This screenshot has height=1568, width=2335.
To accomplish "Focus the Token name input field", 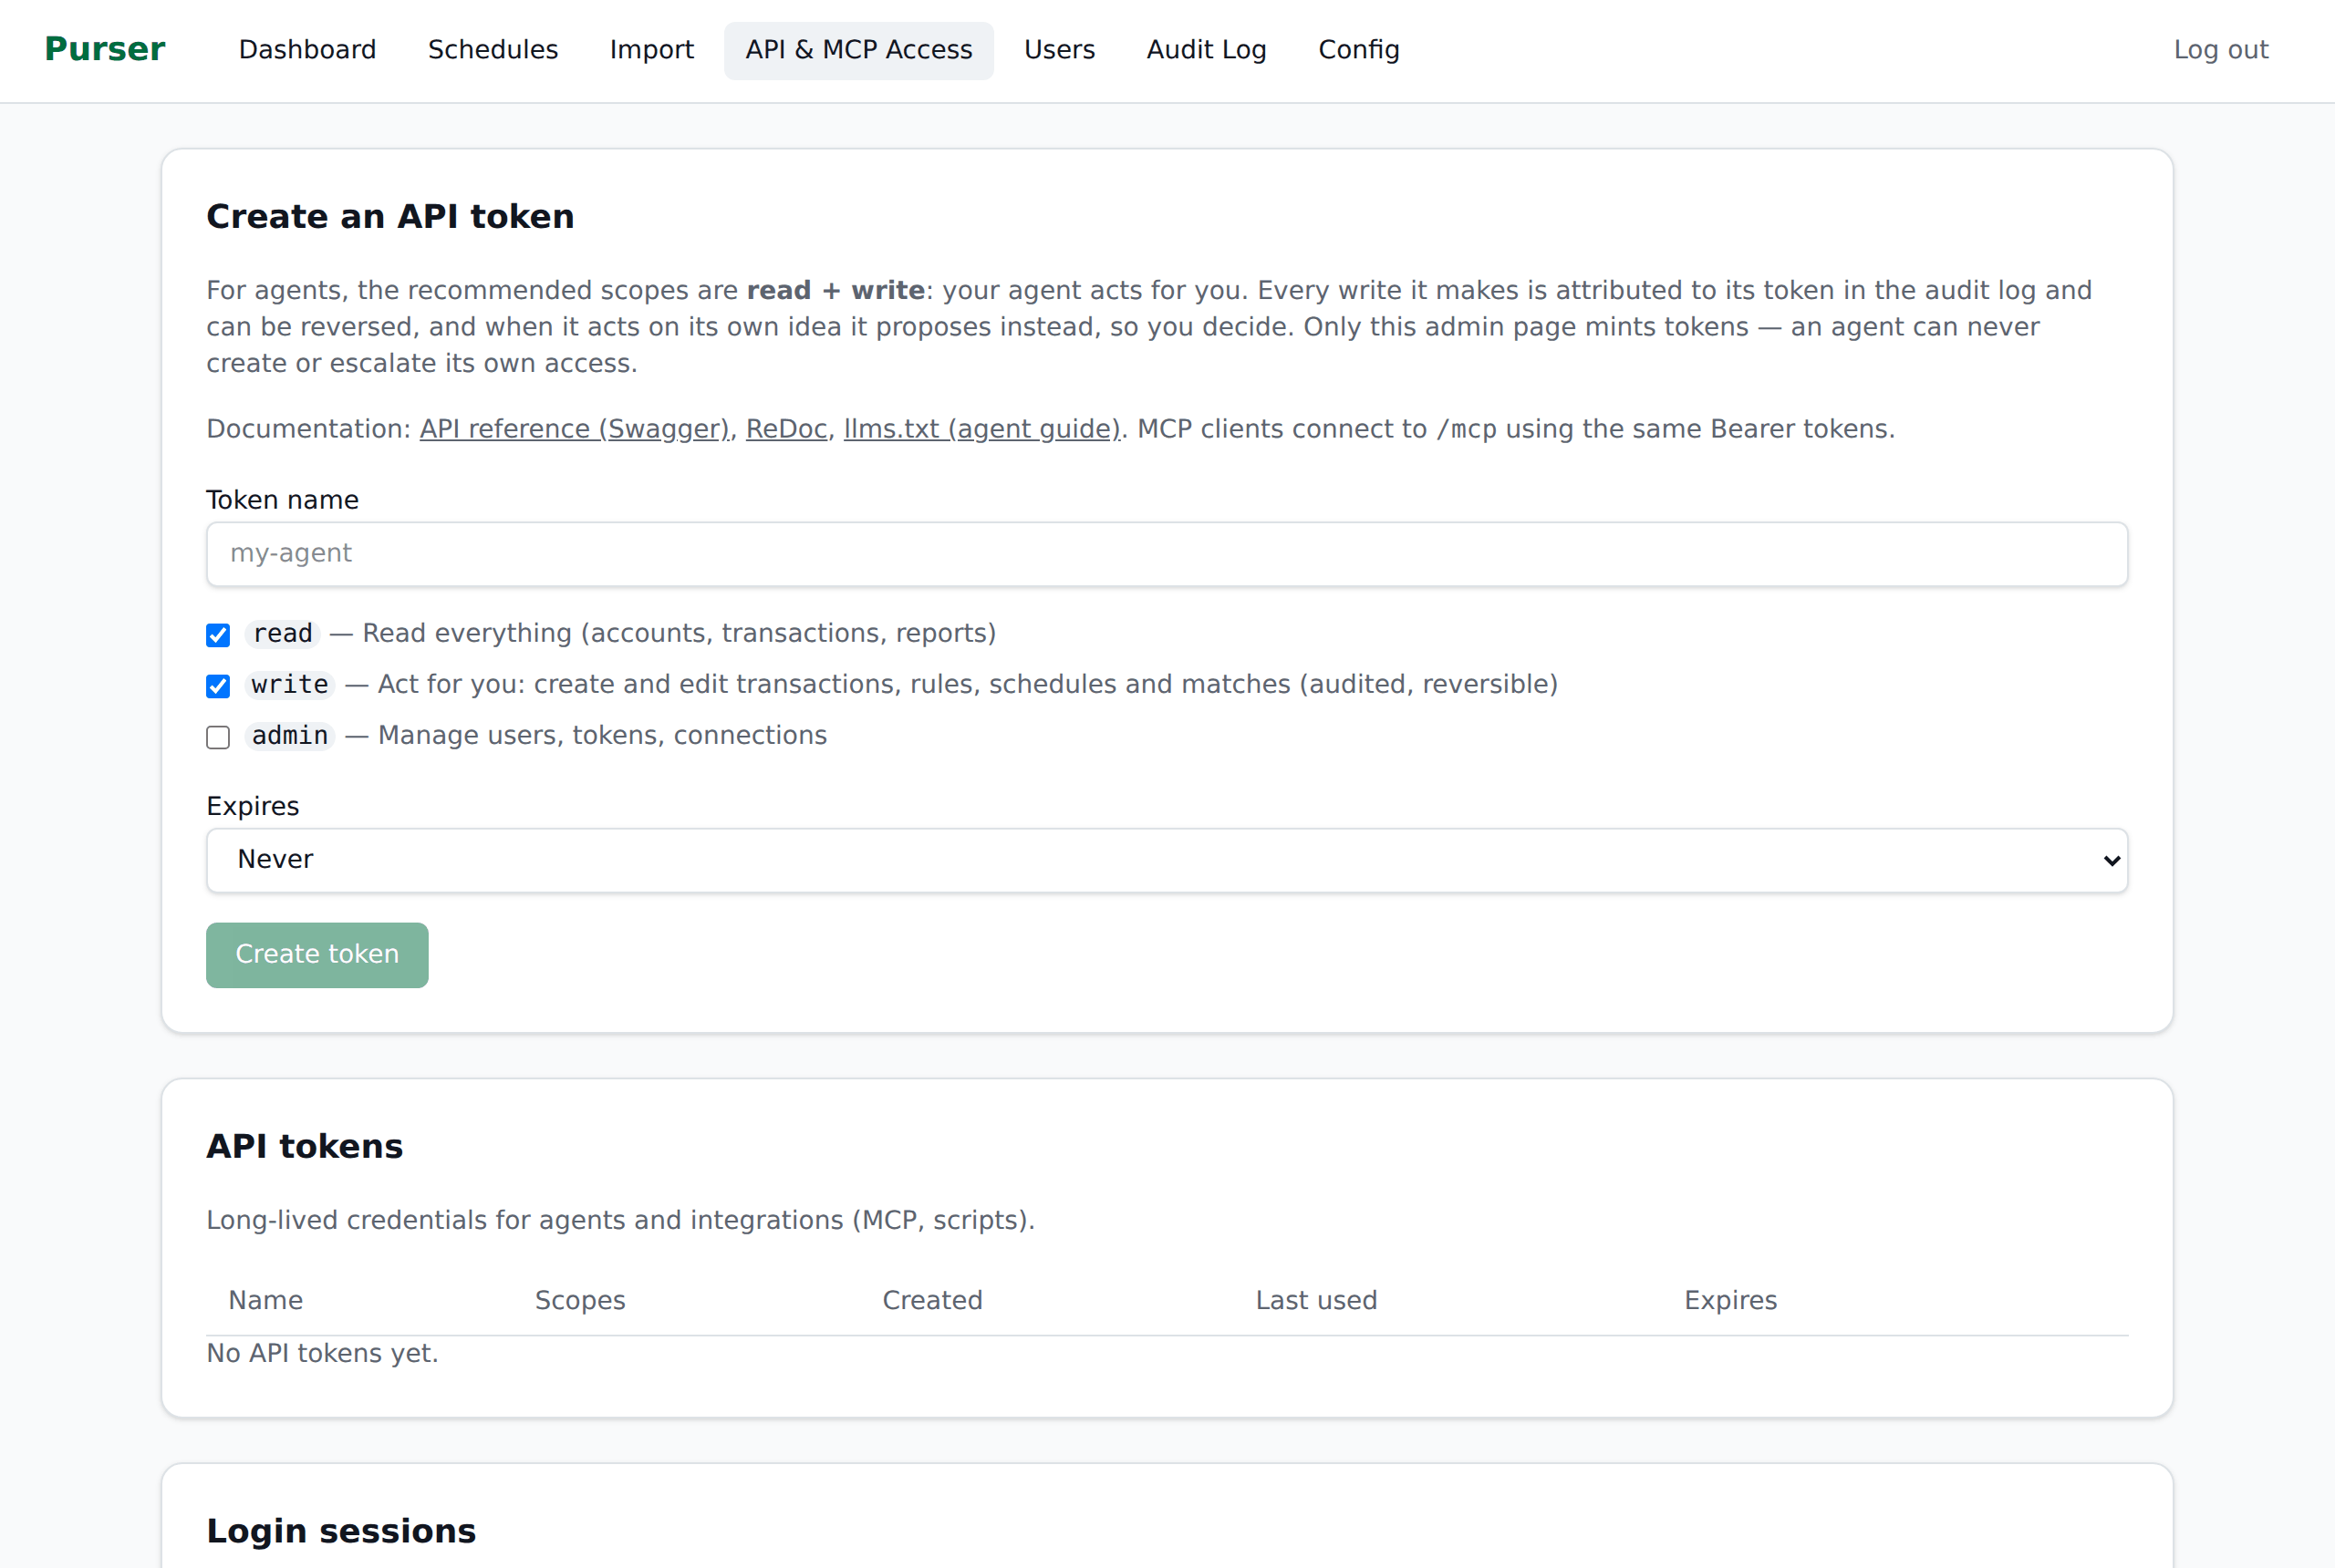I will pyautogui.click(x=1167, y=554).
